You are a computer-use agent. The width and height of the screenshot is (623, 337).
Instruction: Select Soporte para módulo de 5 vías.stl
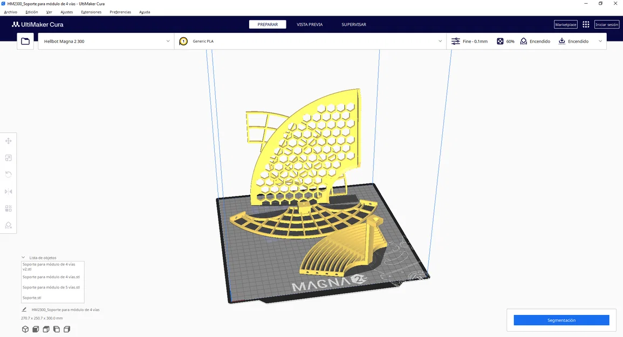(x=53, y=287)
